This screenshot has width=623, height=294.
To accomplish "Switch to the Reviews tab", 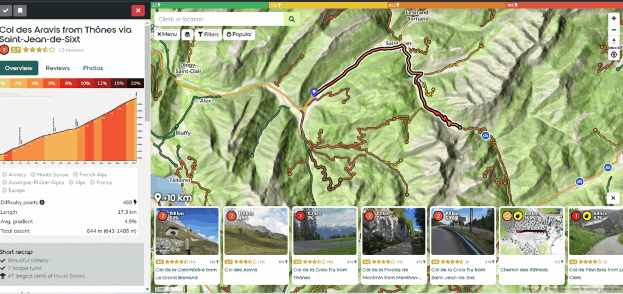I will pyautogui.click(x=58, y=68).
